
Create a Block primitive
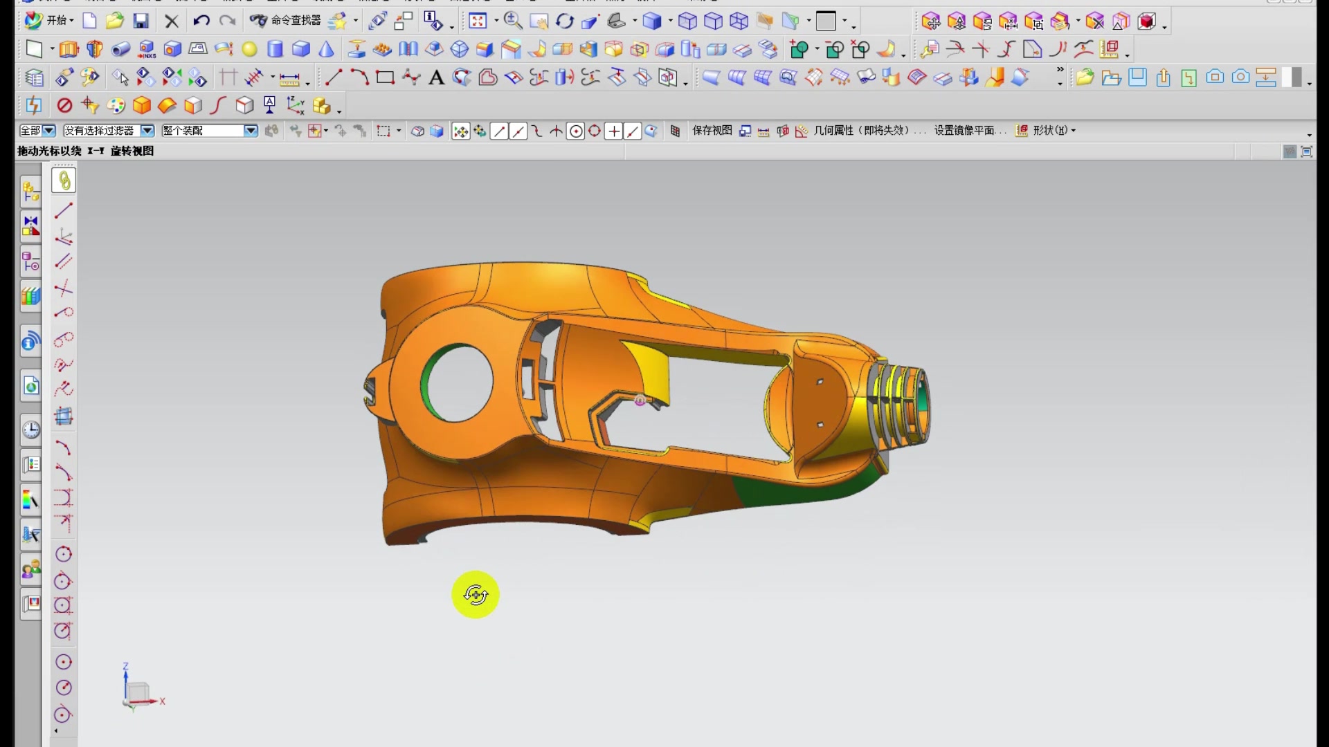pos(300,49)
